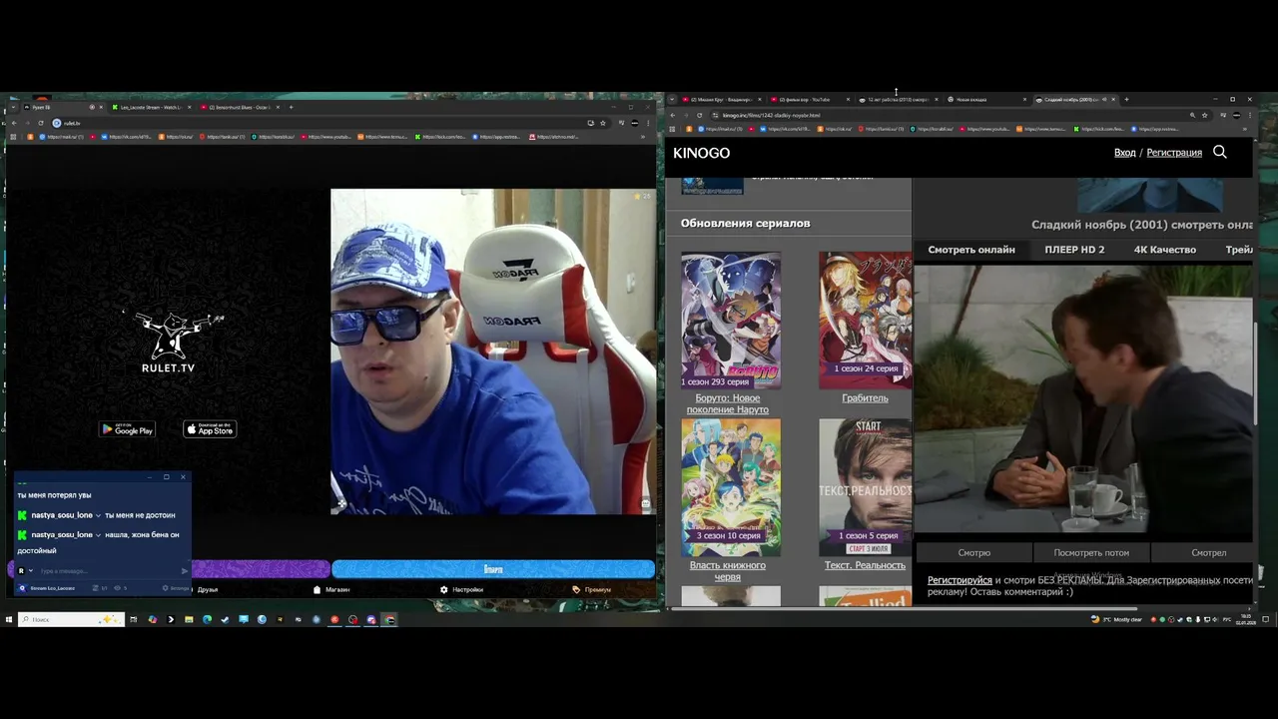The height and width of the screenshot is (719, 1278).
Task: Click the chat icon at webcam bottom-right
Action: [645, 503]
